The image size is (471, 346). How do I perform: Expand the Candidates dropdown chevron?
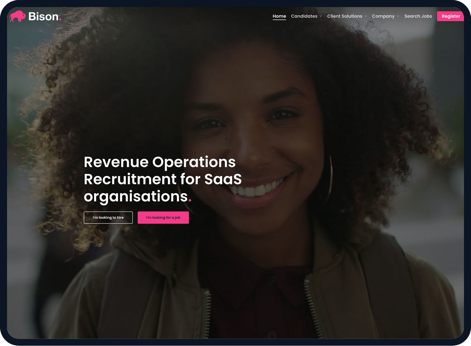point(321,16)
